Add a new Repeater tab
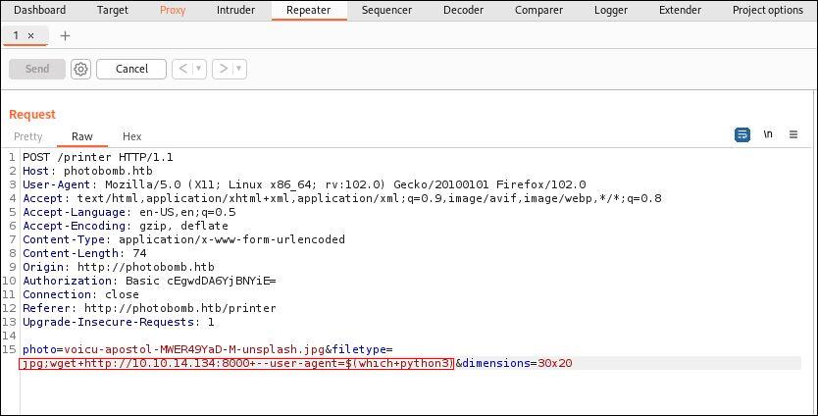Viewport: 818px width, 416px height. [65, 35]
